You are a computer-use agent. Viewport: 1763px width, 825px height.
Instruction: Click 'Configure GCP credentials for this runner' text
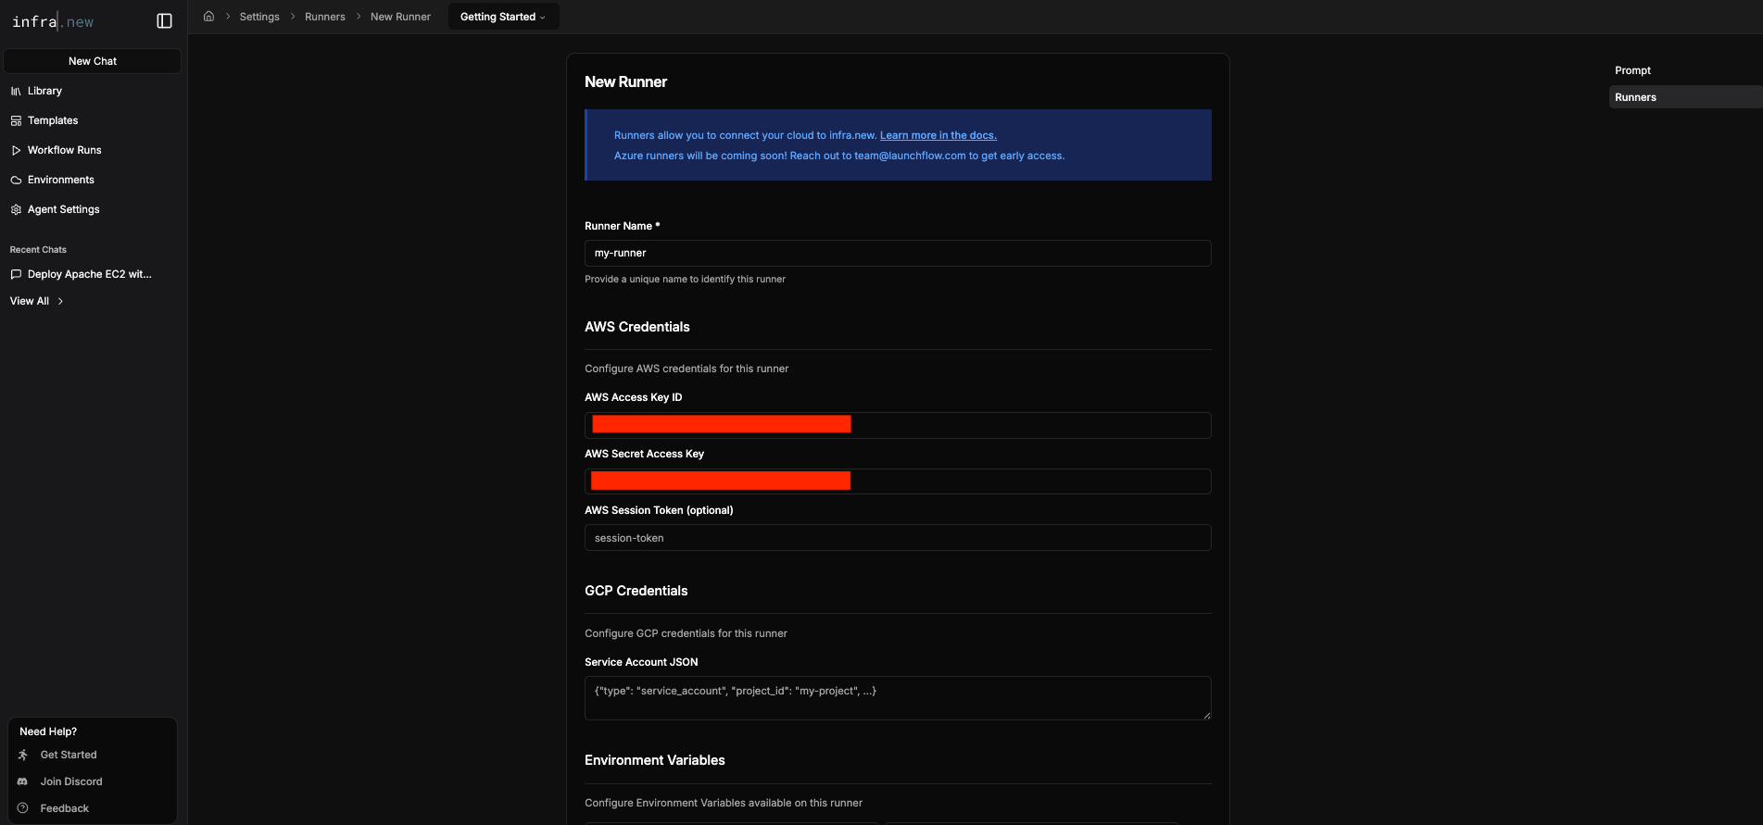[686, 633]
